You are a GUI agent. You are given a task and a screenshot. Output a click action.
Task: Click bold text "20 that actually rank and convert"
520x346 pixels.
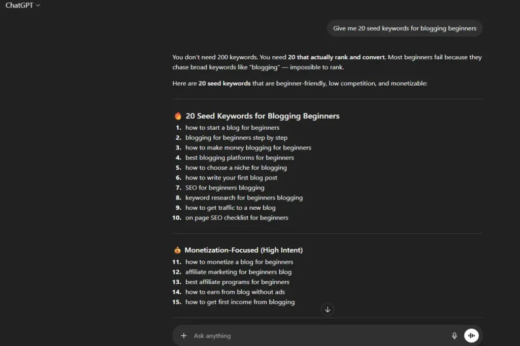(x=337, y=57)
